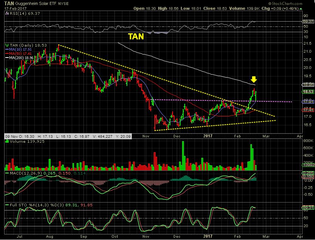Viewport: 315px width, 240px height.
Task: Click the RSI(14) legend icon
Action: (x=7, y=14)
